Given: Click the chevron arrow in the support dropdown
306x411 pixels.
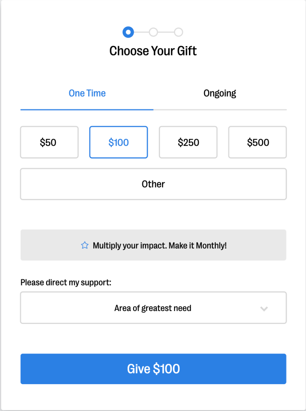Looking at the screenshot, I should pyautogui.click(x=263, y=308).
